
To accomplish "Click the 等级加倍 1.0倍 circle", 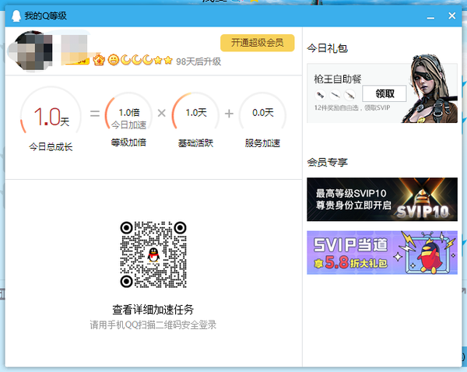I will point(128,117).
